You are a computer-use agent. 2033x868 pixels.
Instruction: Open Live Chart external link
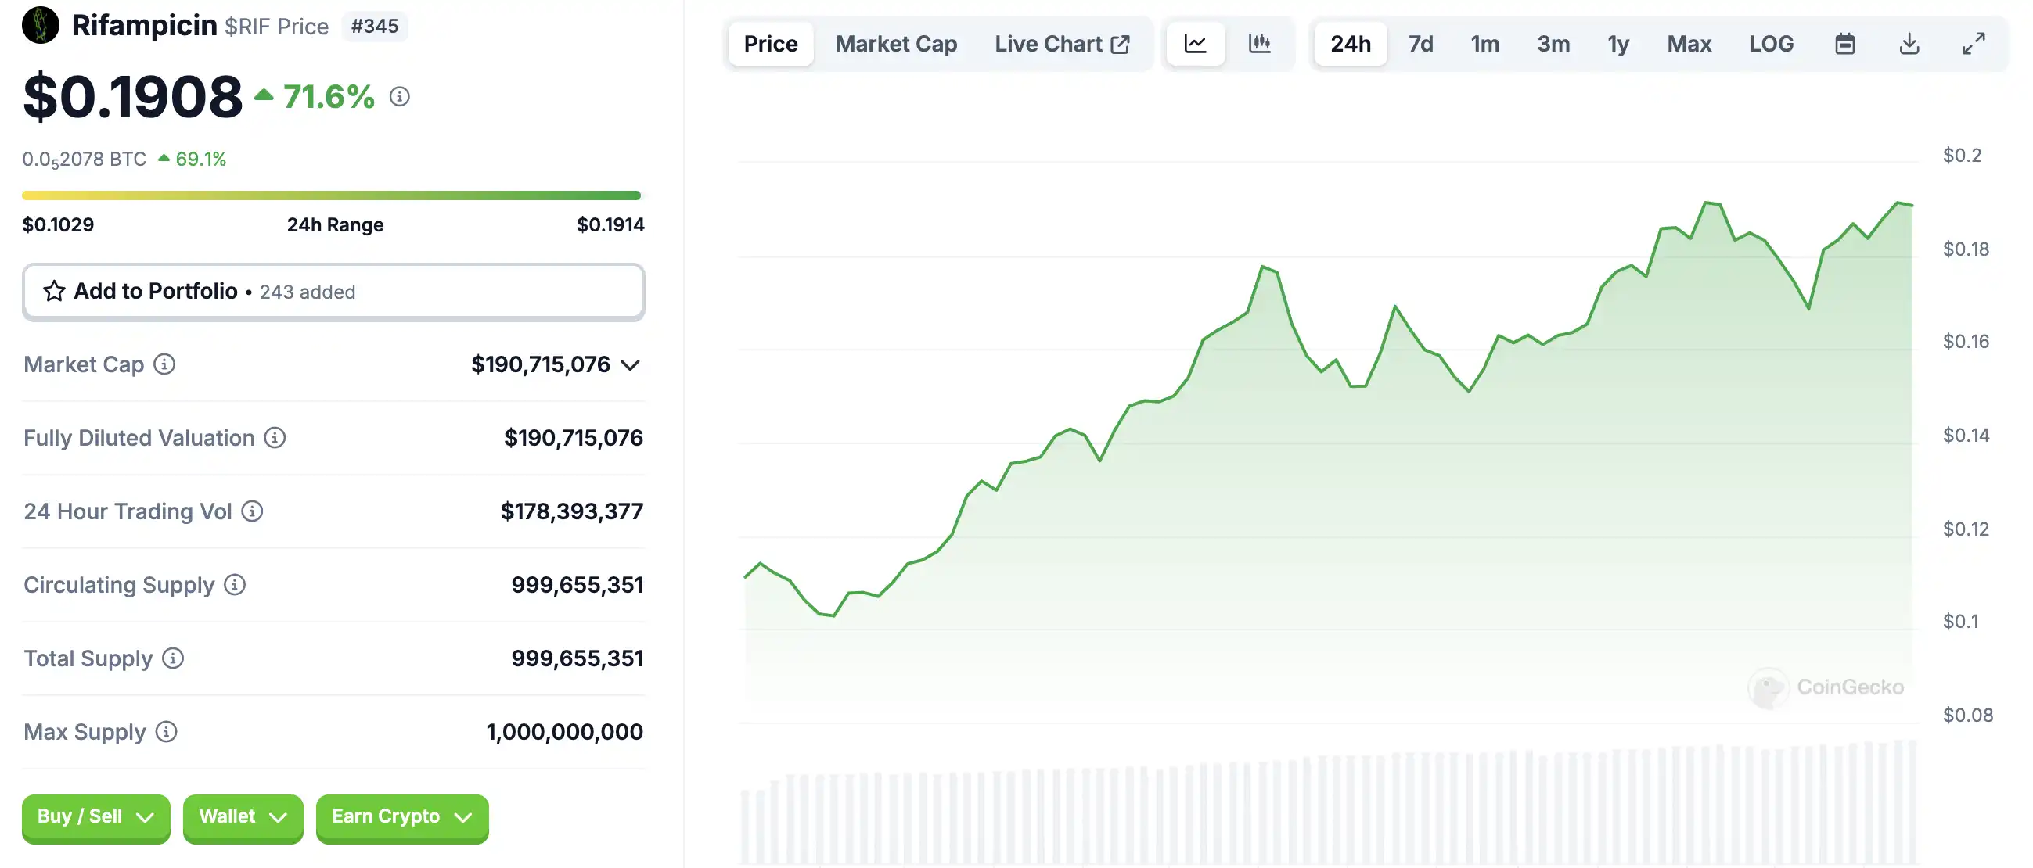pyautogui.click(x=1061, y=44)
